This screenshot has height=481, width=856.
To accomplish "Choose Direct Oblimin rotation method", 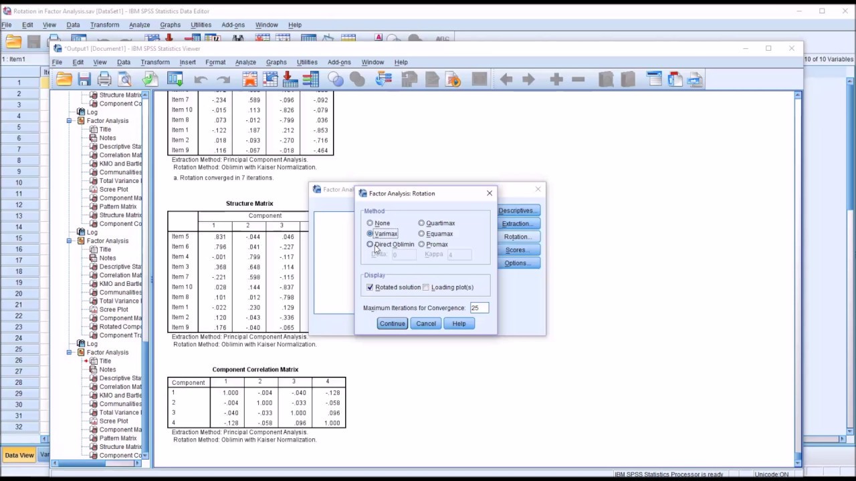I will pyautogui.click(x=370, y=245).
